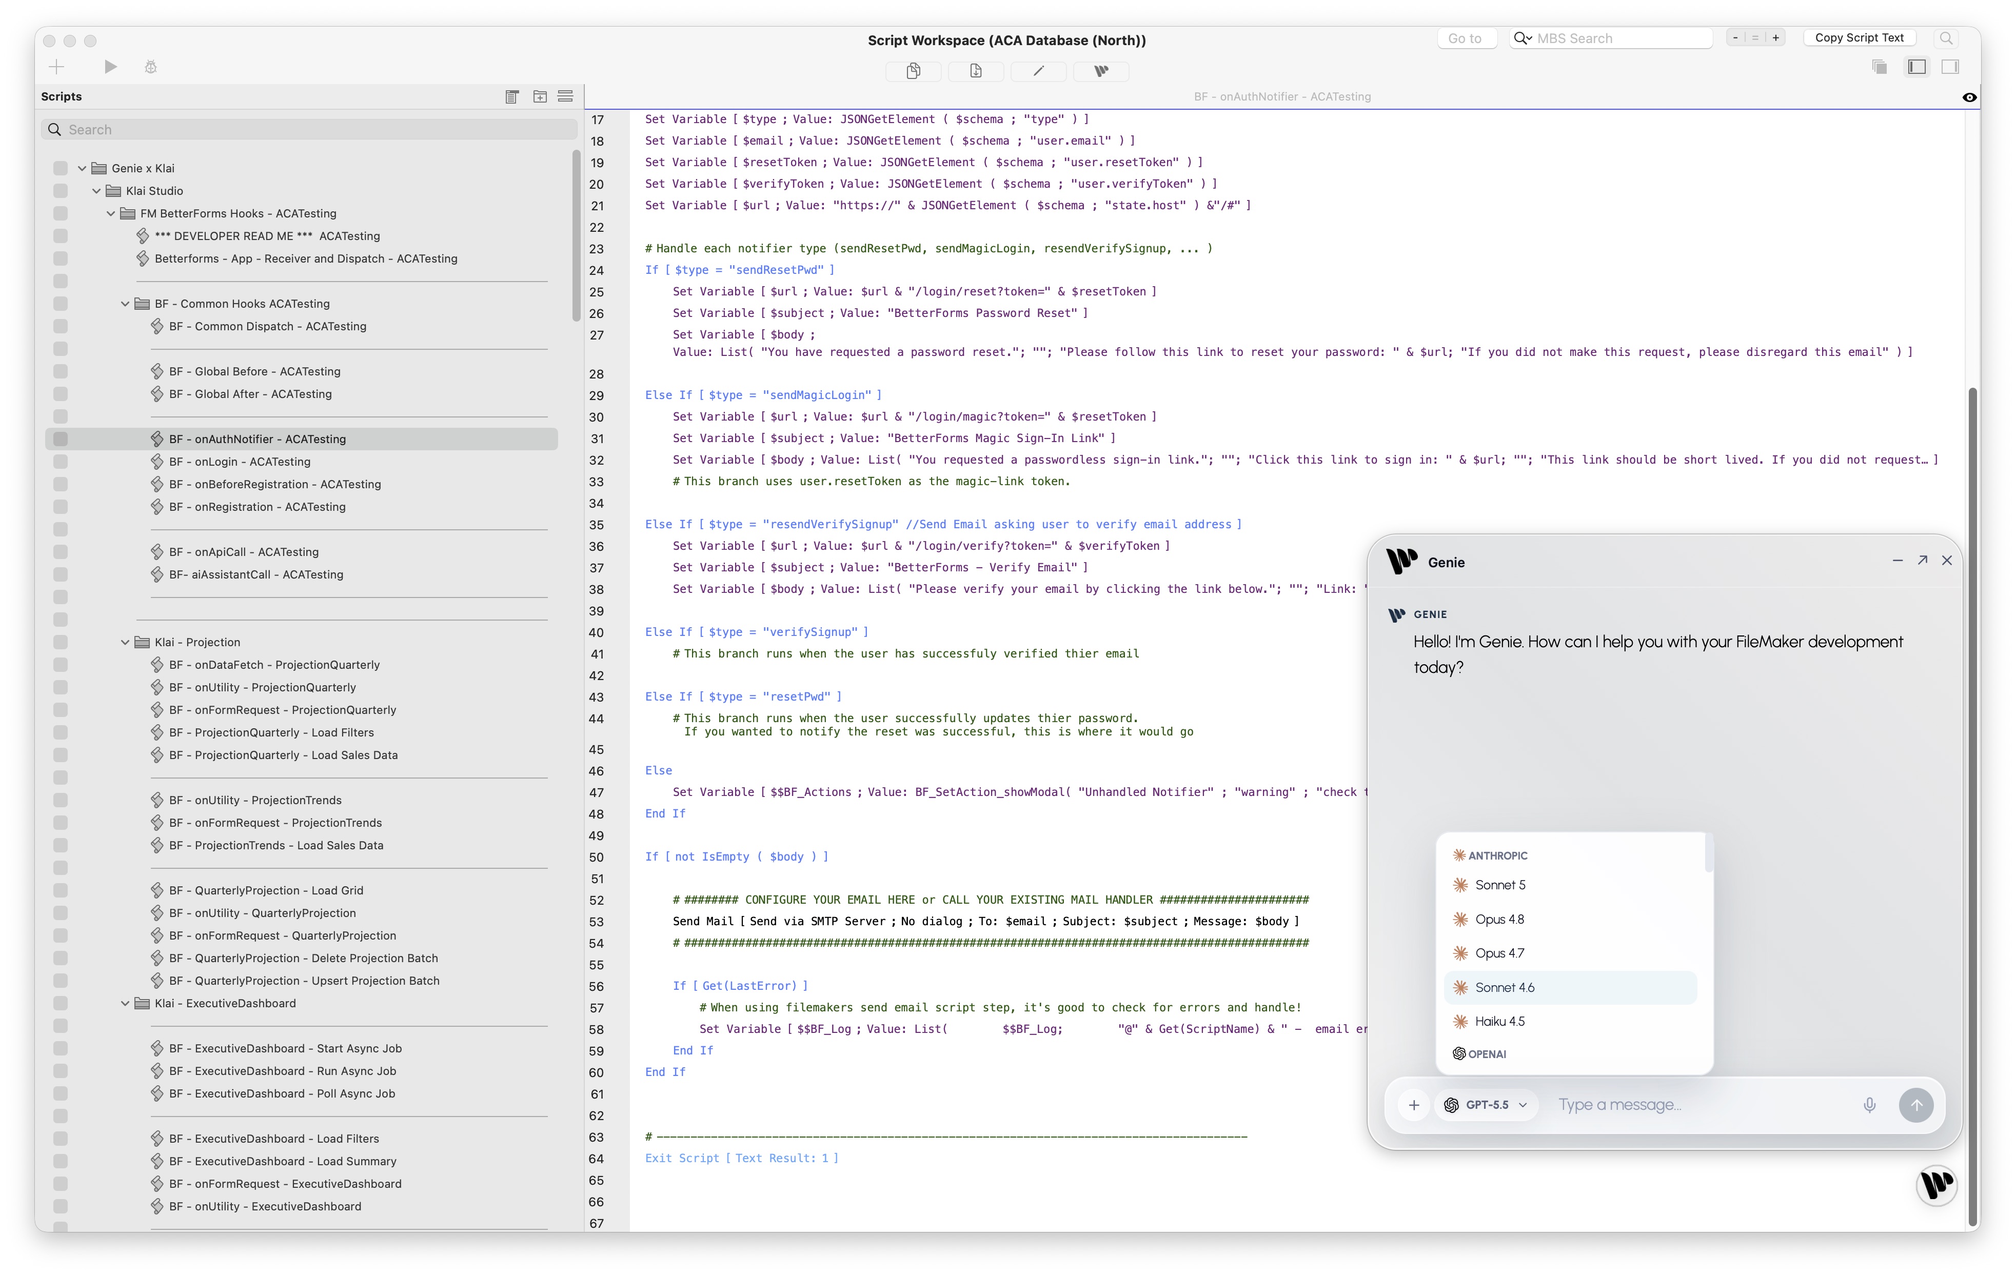Select Opus 4.7 model in list
The height and width of the screenshot is (1275, 2016).
1571,953
